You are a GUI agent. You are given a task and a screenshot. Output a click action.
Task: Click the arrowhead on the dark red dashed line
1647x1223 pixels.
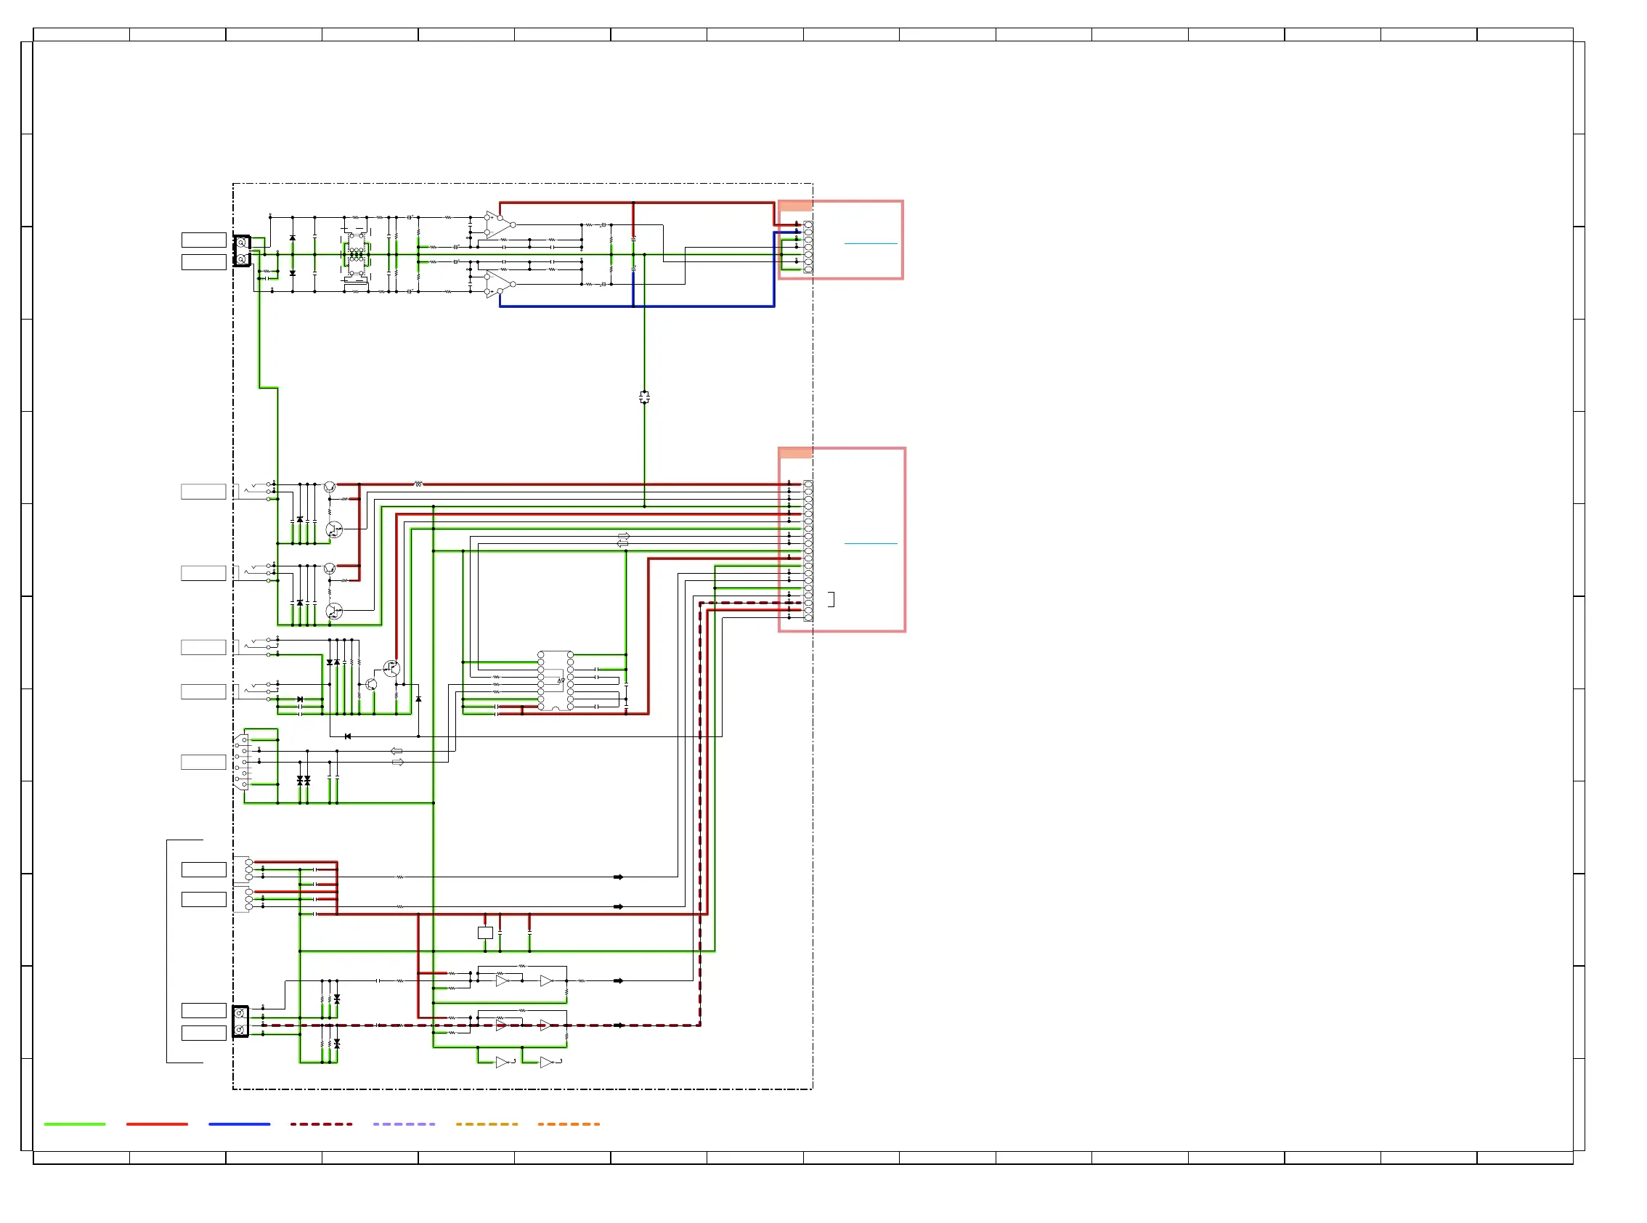(x=619, y=1025)
